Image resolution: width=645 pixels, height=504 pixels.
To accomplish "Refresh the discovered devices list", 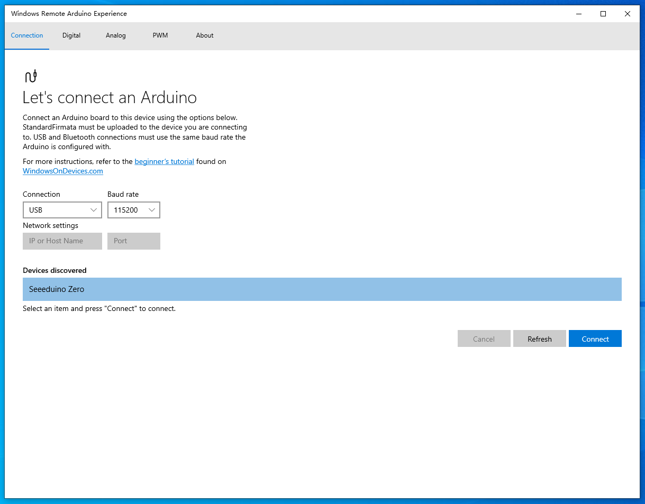I will click(540, 338).
